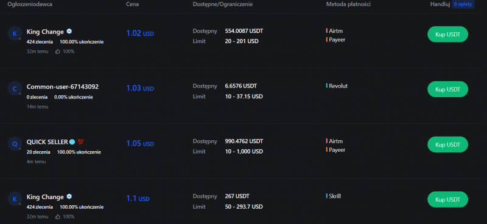
Task: Open the QUICK SELLER profile name
Action: [47, 142]
